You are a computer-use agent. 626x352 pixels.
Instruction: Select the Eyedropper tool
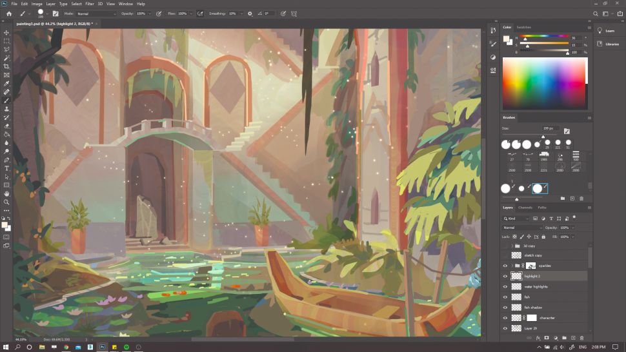click(6, 83)
